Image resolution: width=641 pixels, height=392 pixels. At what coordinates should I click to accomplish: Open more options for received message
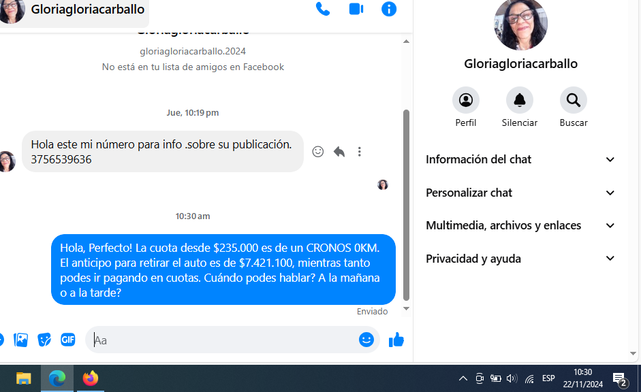360,152
